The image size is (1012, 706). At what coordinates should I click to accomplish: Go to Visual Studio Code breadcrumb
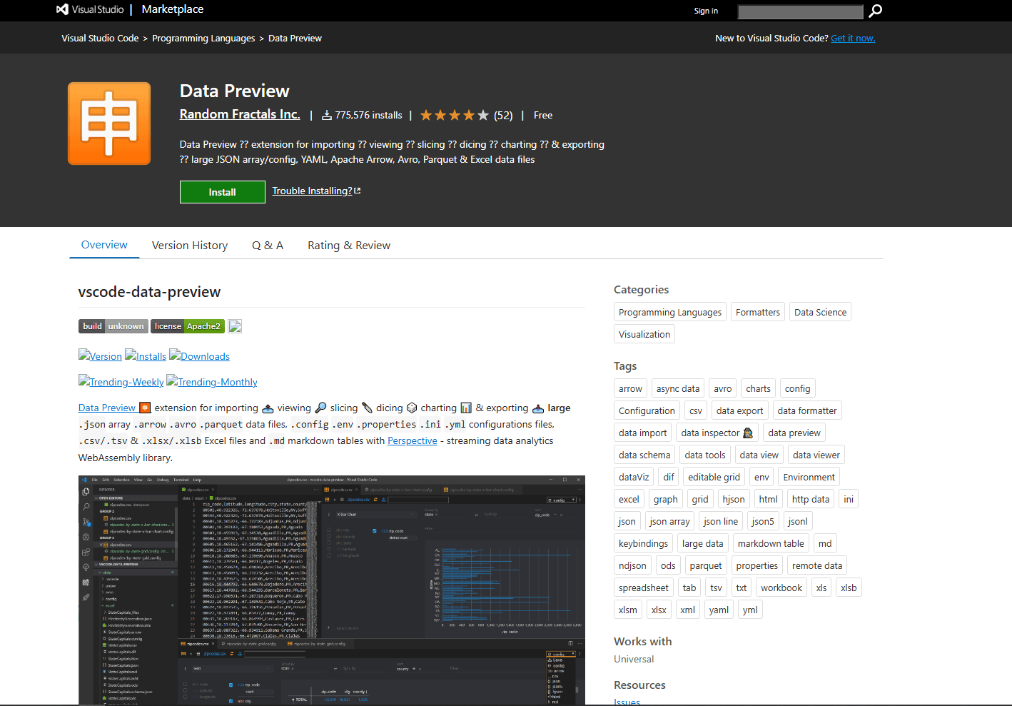coord(100,38)
